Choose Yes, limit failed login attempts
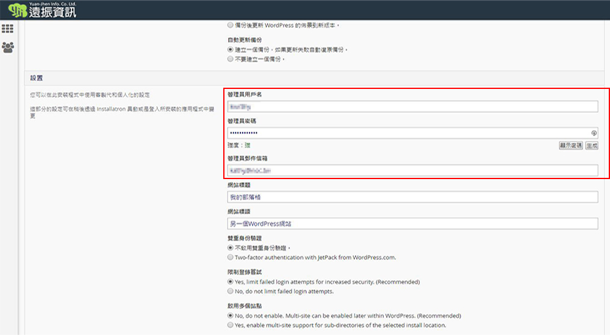Viewport: 610px width, 335px height. pyautogui.click(x=230, y=282)
